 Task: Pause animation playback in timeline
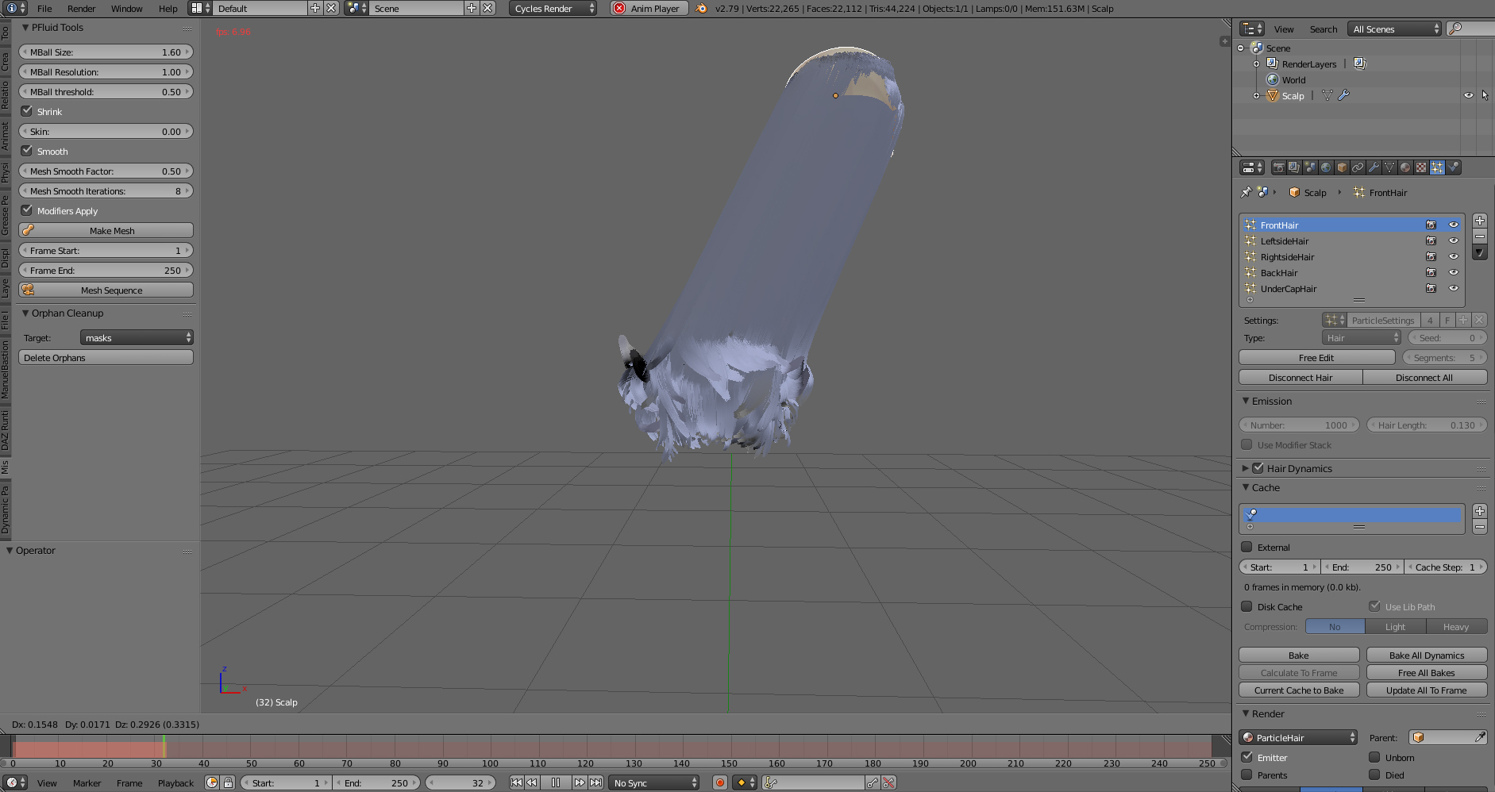[x=556, y=782]
